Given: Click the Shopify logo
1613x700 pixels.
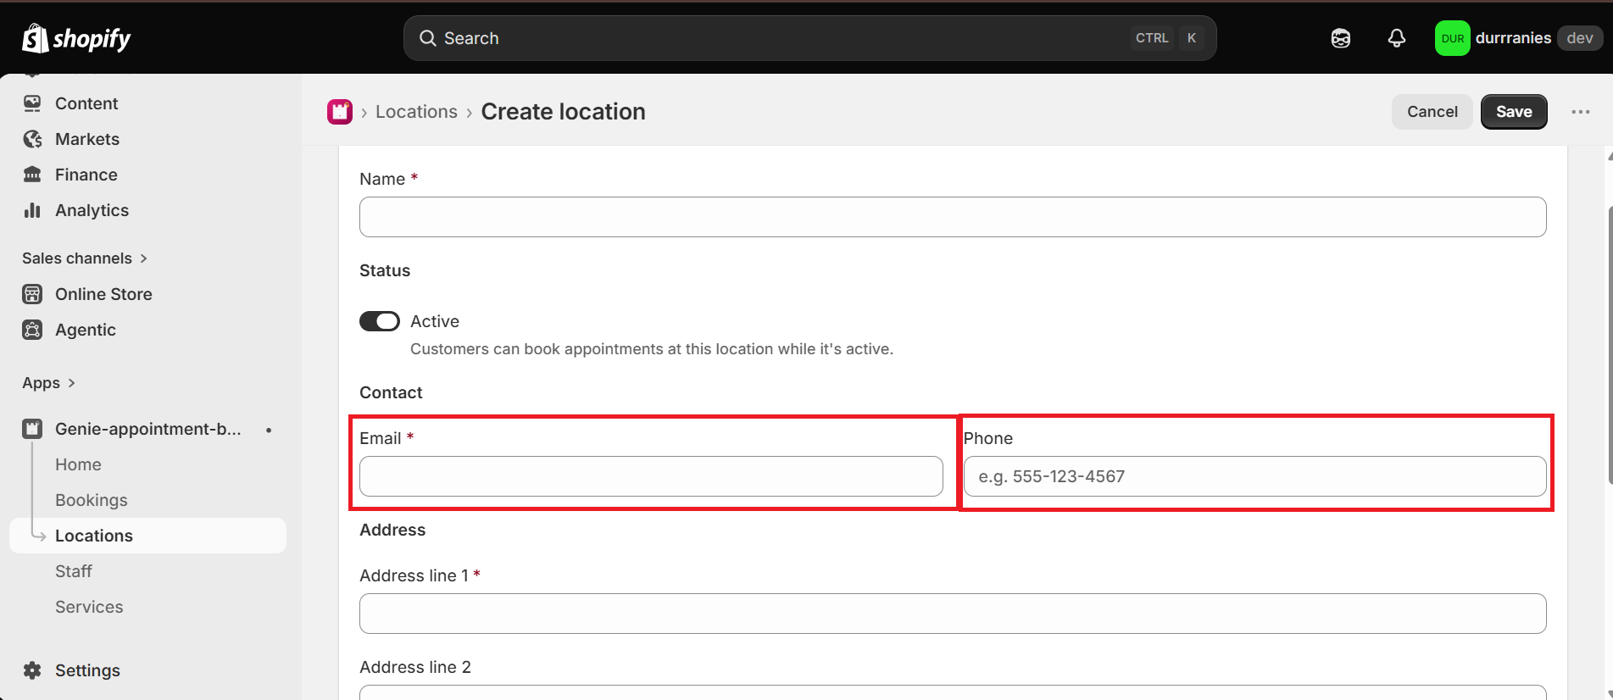Looking at the screenshot, I should (x=76, y=38).
